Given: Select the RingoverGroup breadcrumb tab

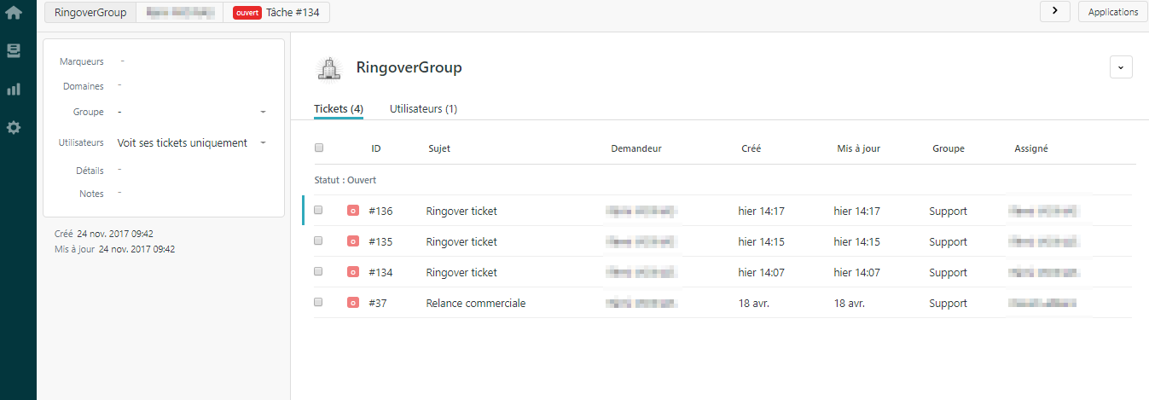Looking at the screenshot, I should point(90,12).
